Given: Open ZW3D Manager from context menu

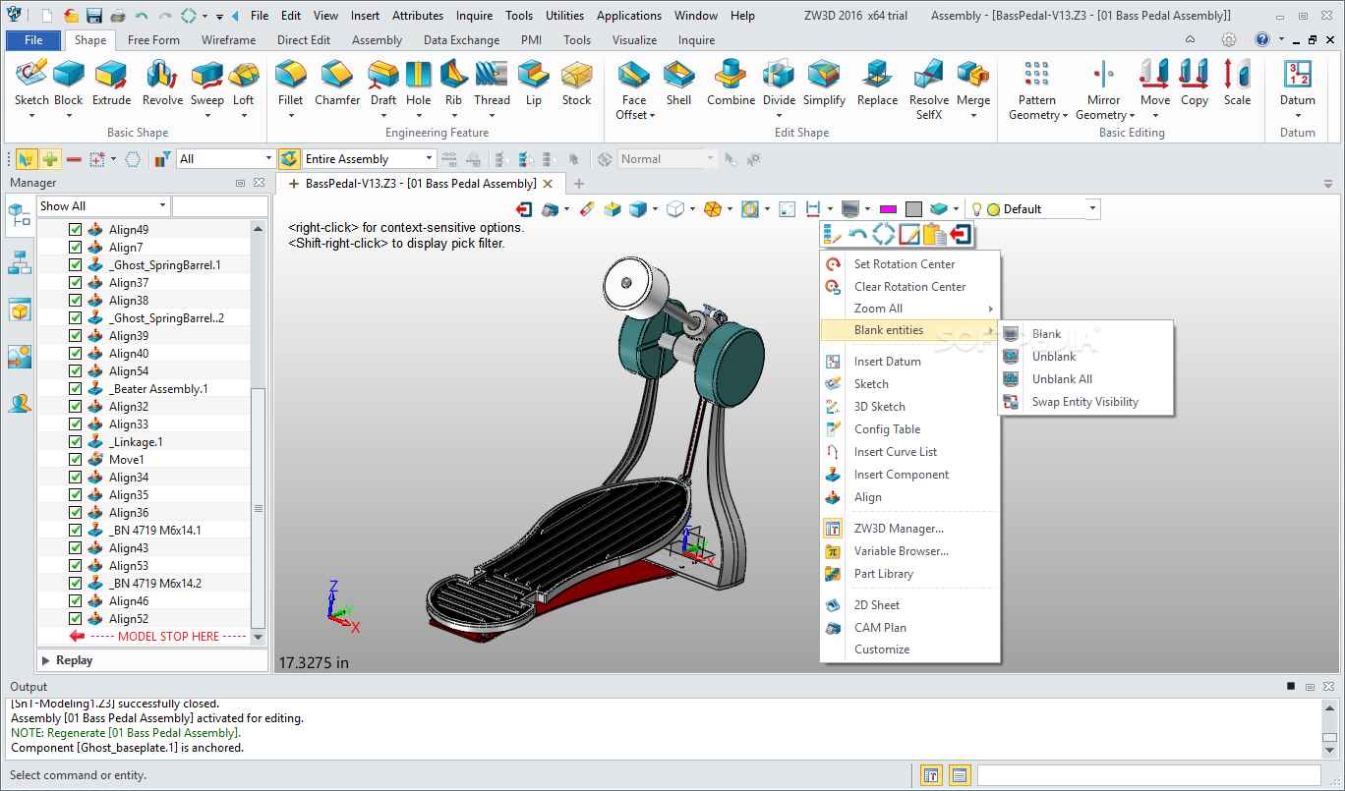Looking at the screenshot, I should [898, 529].
